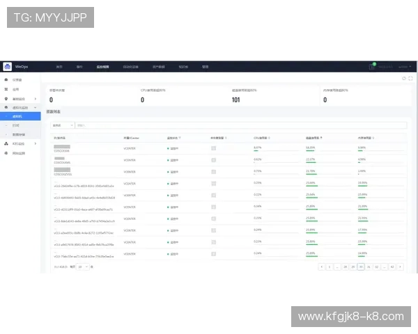Click the network monitoring sidebar icon
The width and height of the screenshot is (418, 334).
pyautogui.click(x=6, y=152)
